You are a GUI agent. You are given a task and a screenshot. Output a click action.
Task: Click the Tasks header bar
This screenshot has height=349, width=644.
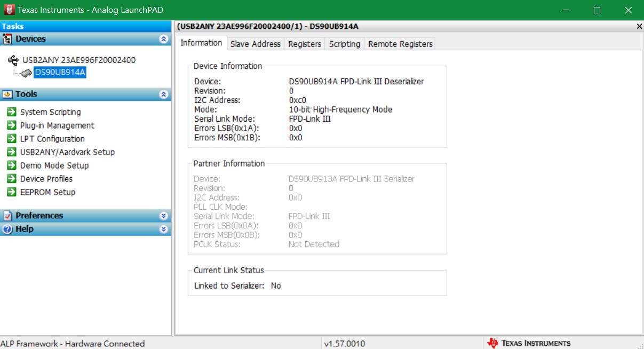85,26
